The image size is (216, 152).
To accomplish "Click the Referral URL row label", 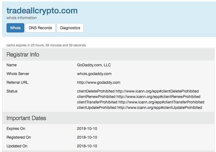I will (x=17, y=82).
